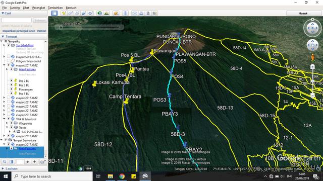Click the search magnifier icon below Places
This screenshot has width=323, height=181.
(x=5, y=162)
